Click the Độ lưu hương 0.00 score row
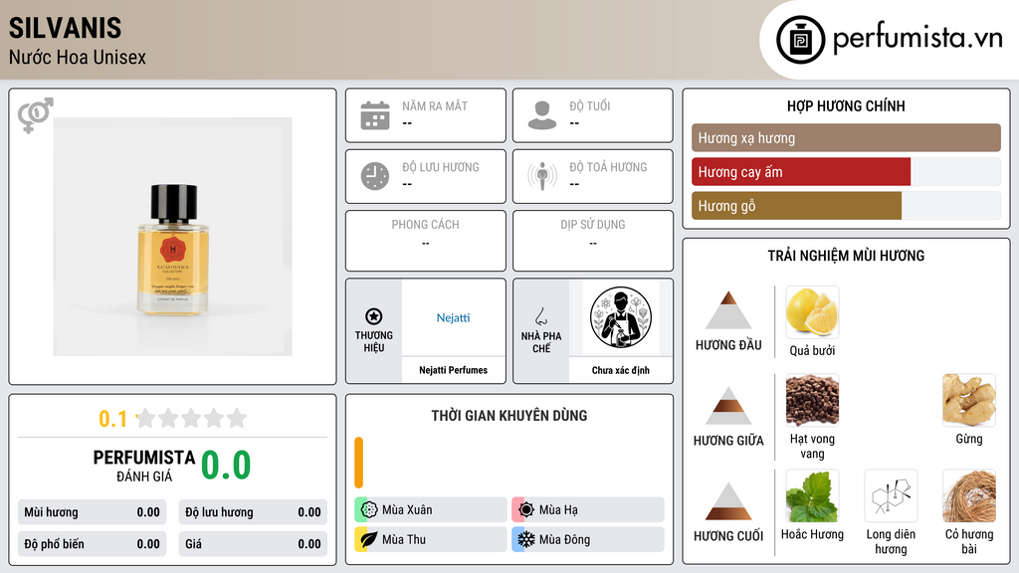The width and height of the screenshot is (1019, 573). pos(253,512)
